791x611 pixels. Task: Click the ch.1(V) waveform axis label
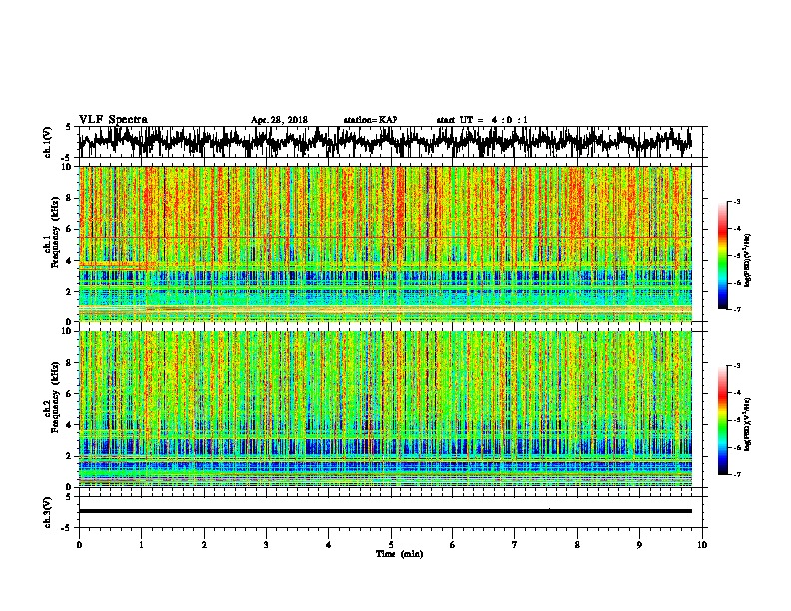(x=48, y=142)
